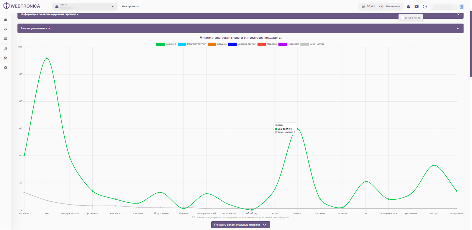Click the x-axis label 'профиль'
472x230 pixels.
coord(24,213)
